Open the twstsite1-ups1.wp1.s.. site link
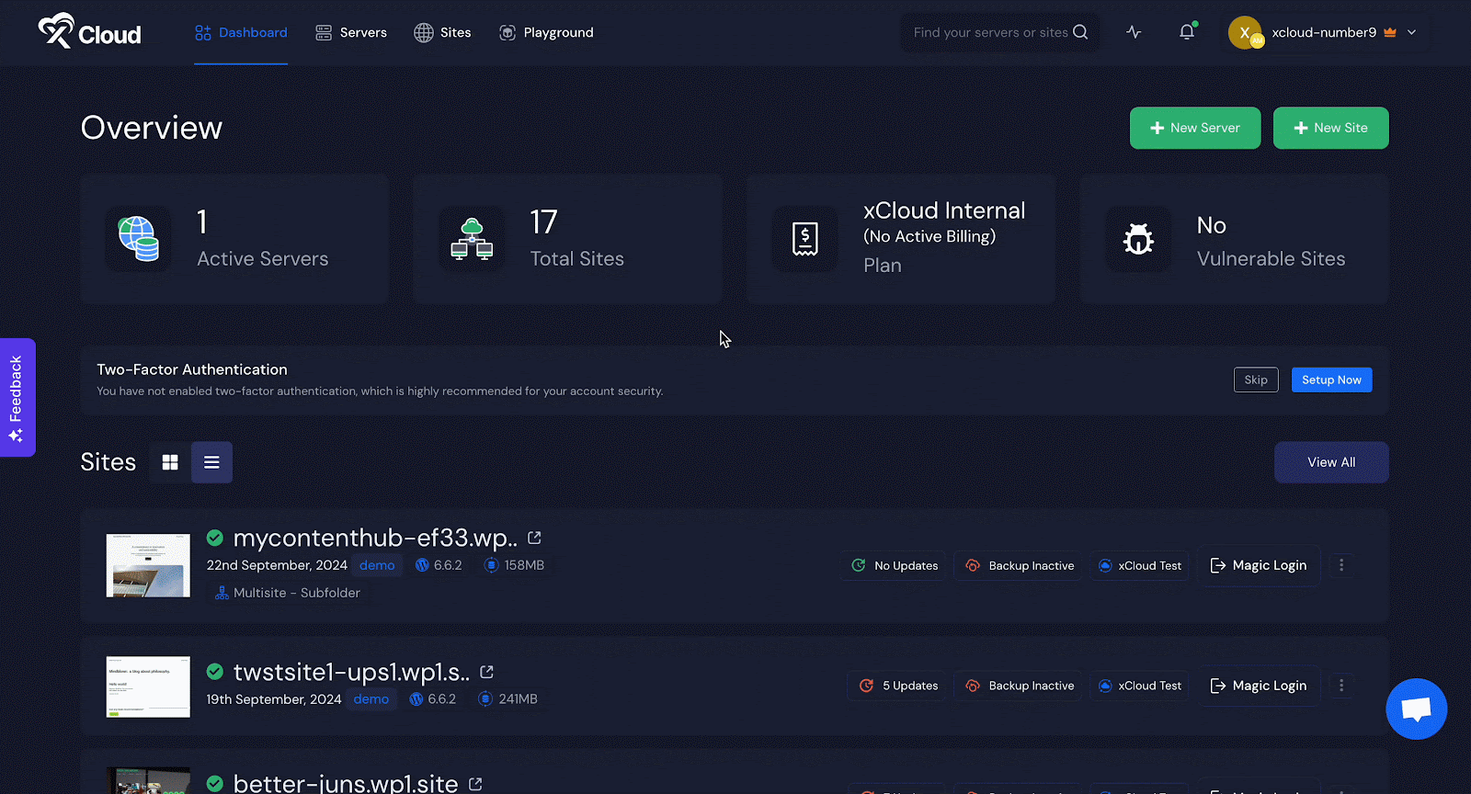Image resolution: width=1471 pixels, height=794 pixels. [x=351, y=672]
